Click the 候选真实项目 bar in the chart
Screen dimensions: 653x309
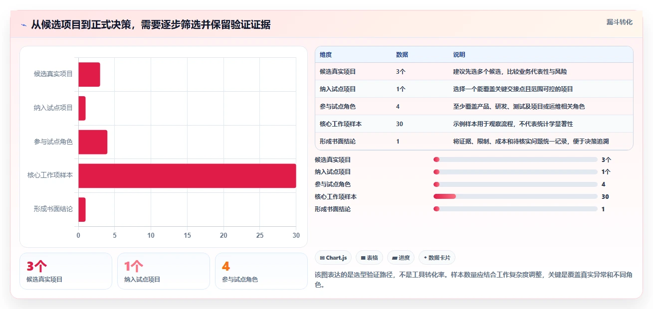click(x=89, y=74)
